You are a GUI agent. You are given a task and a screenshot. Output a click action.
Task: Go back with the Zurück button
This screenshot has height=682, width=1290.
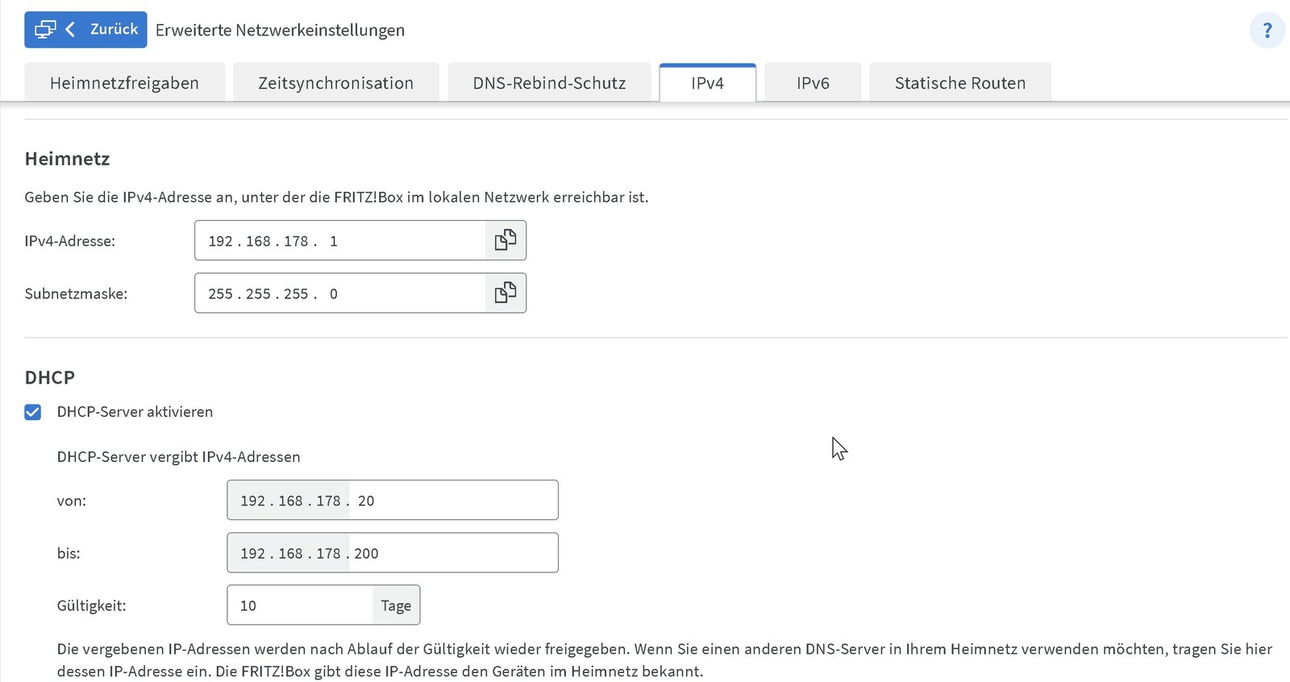point(85,30)
